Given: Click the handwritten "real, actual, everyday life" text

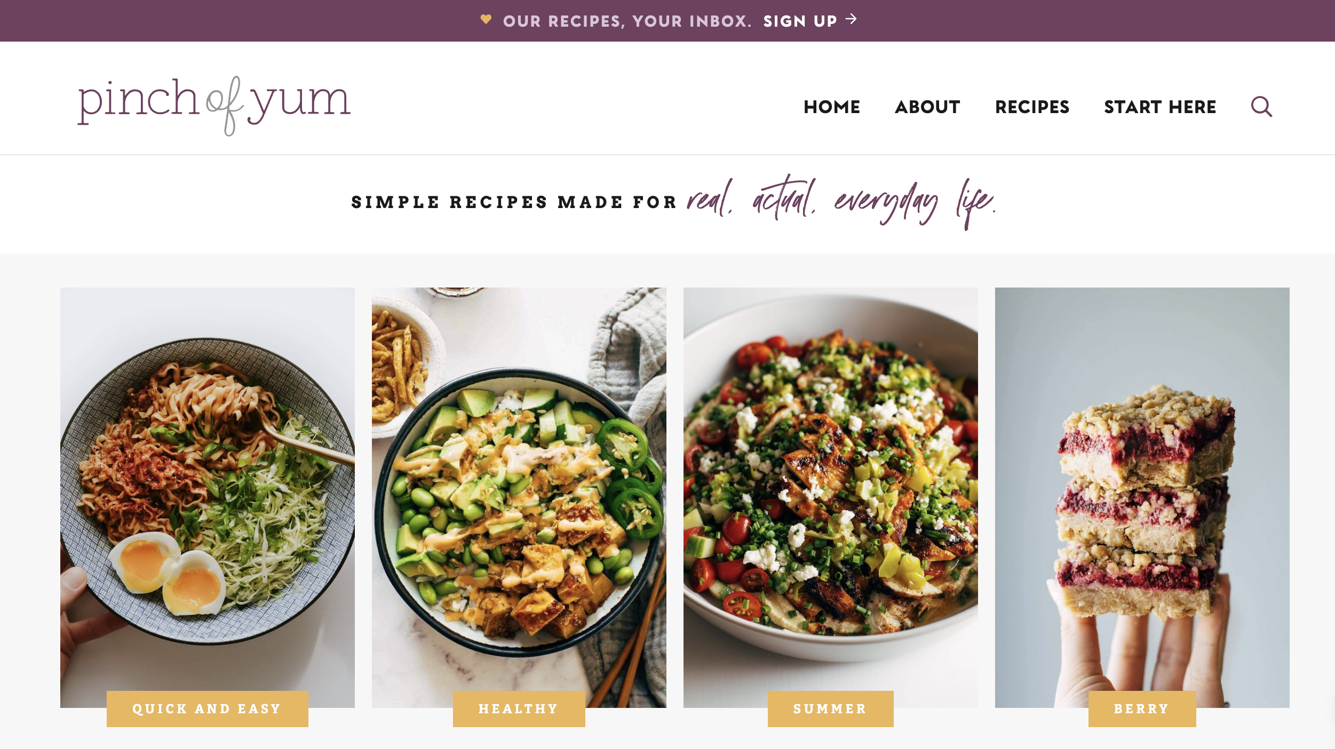Looking at the screenshot, I should click(841, 202).
